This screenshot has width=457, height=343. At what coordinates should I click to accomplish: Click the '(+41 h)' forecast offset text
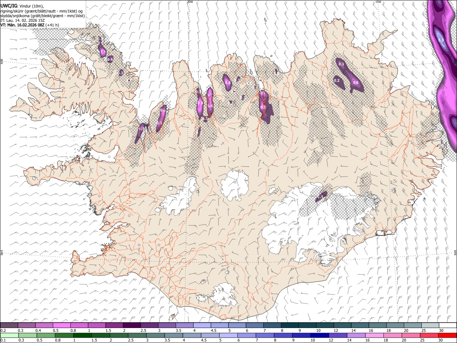click(x=52, y=25)
